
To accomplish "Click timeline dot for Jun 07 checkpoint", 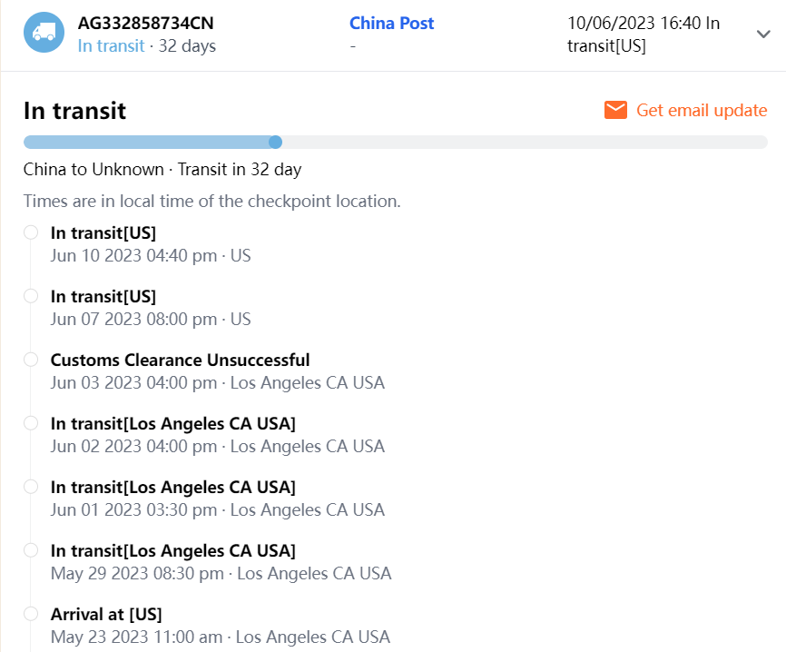I will tap(31, 296).
